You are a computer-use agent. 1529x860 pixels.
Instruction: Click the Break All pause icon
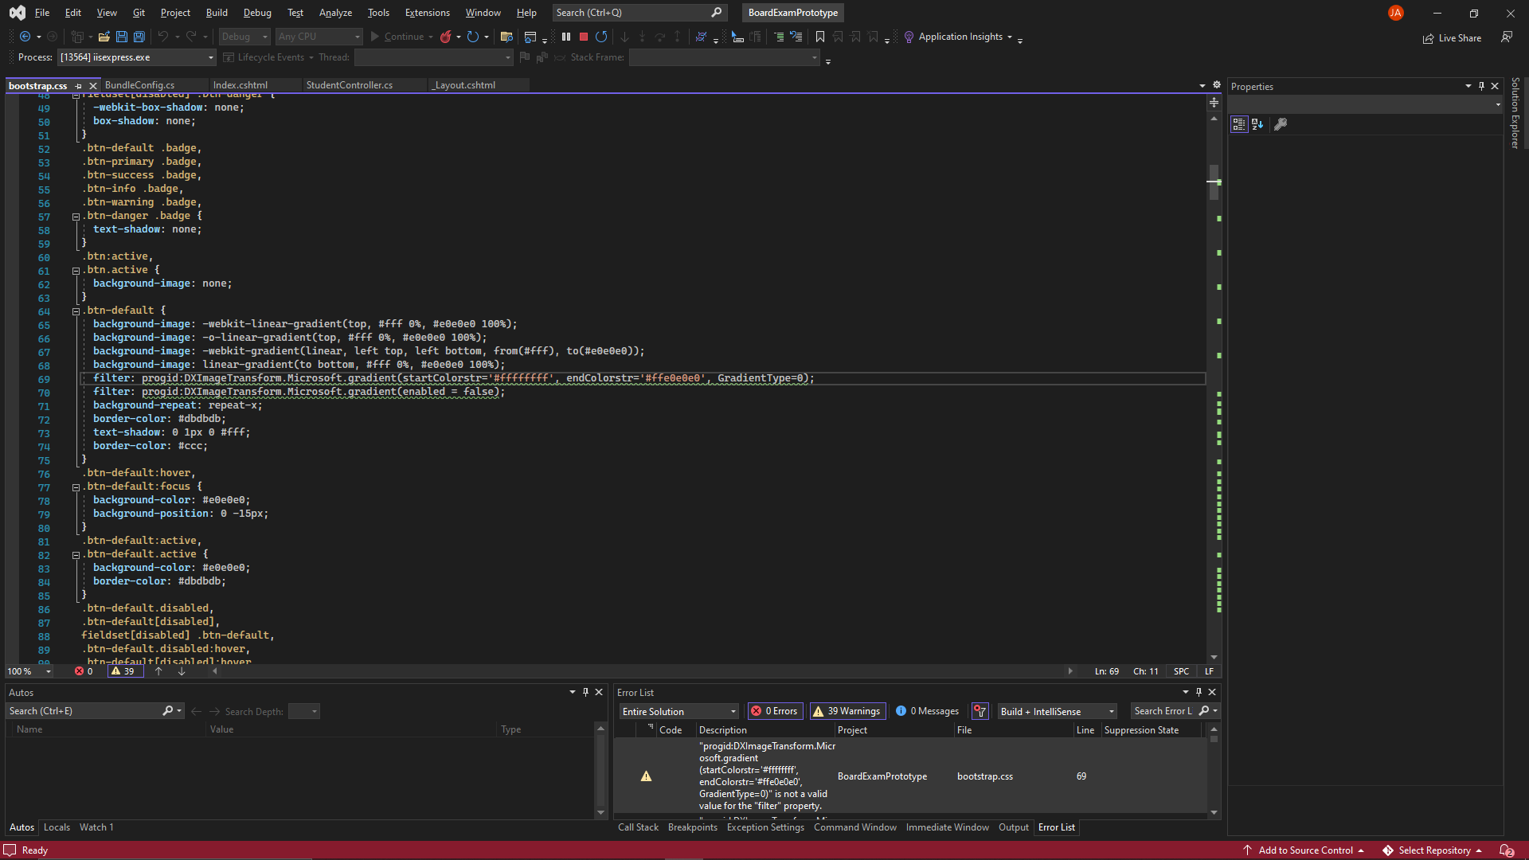click(566, 37)
